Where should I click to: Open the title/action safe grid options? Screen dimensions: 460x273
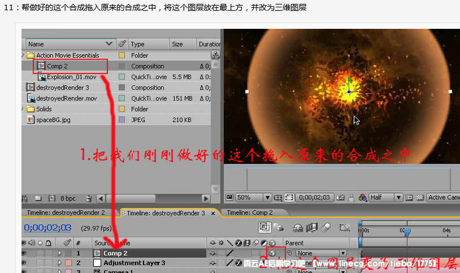tap(277, 198)
